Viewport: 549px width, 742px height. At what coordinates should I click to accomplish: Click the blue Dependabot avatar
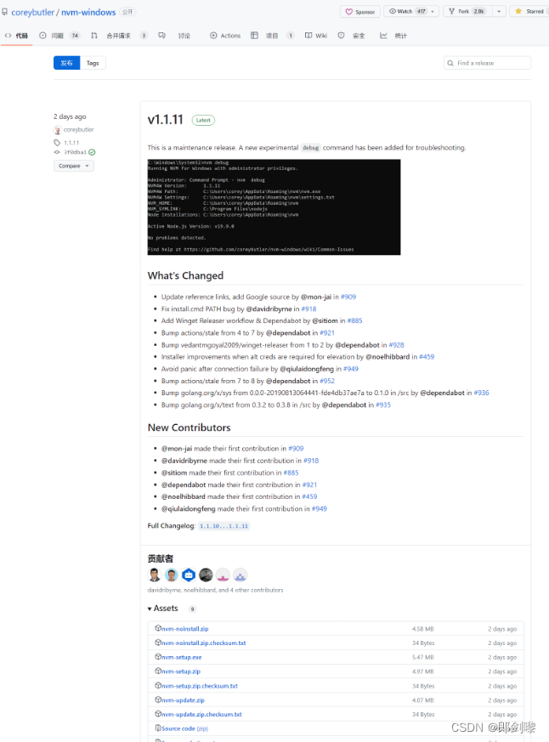click(189, 575)
